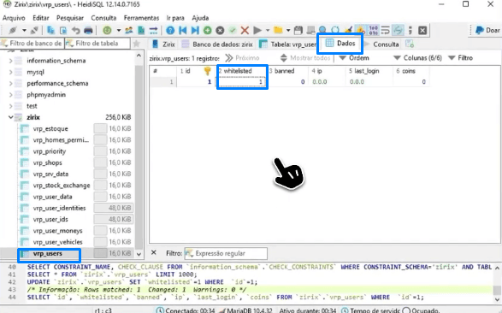Open the Pesquisar menu
Viewport: 502px width, 313px height.
pos(70,18)
